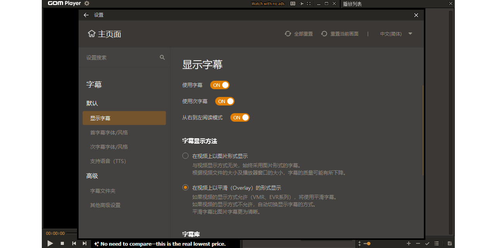Switch off 从右到左阅读模式
Screen dimensions: 497x248
(240, 117)
